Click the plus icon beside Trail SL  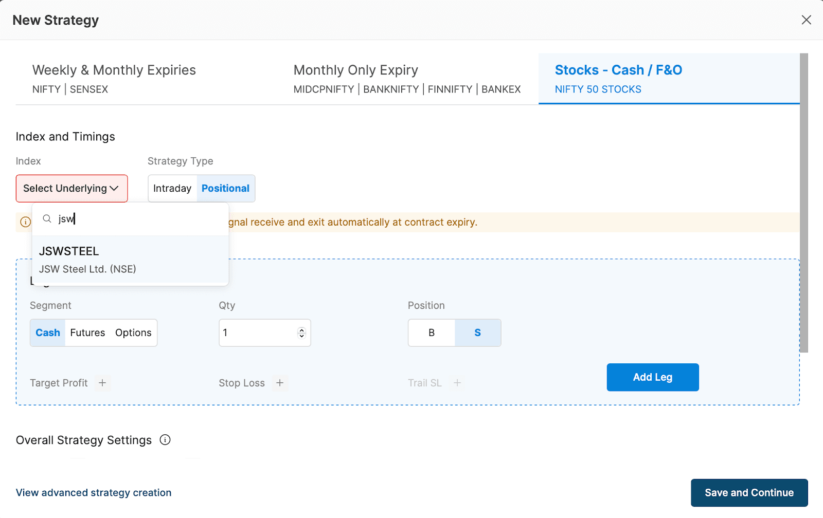[457, 383]
